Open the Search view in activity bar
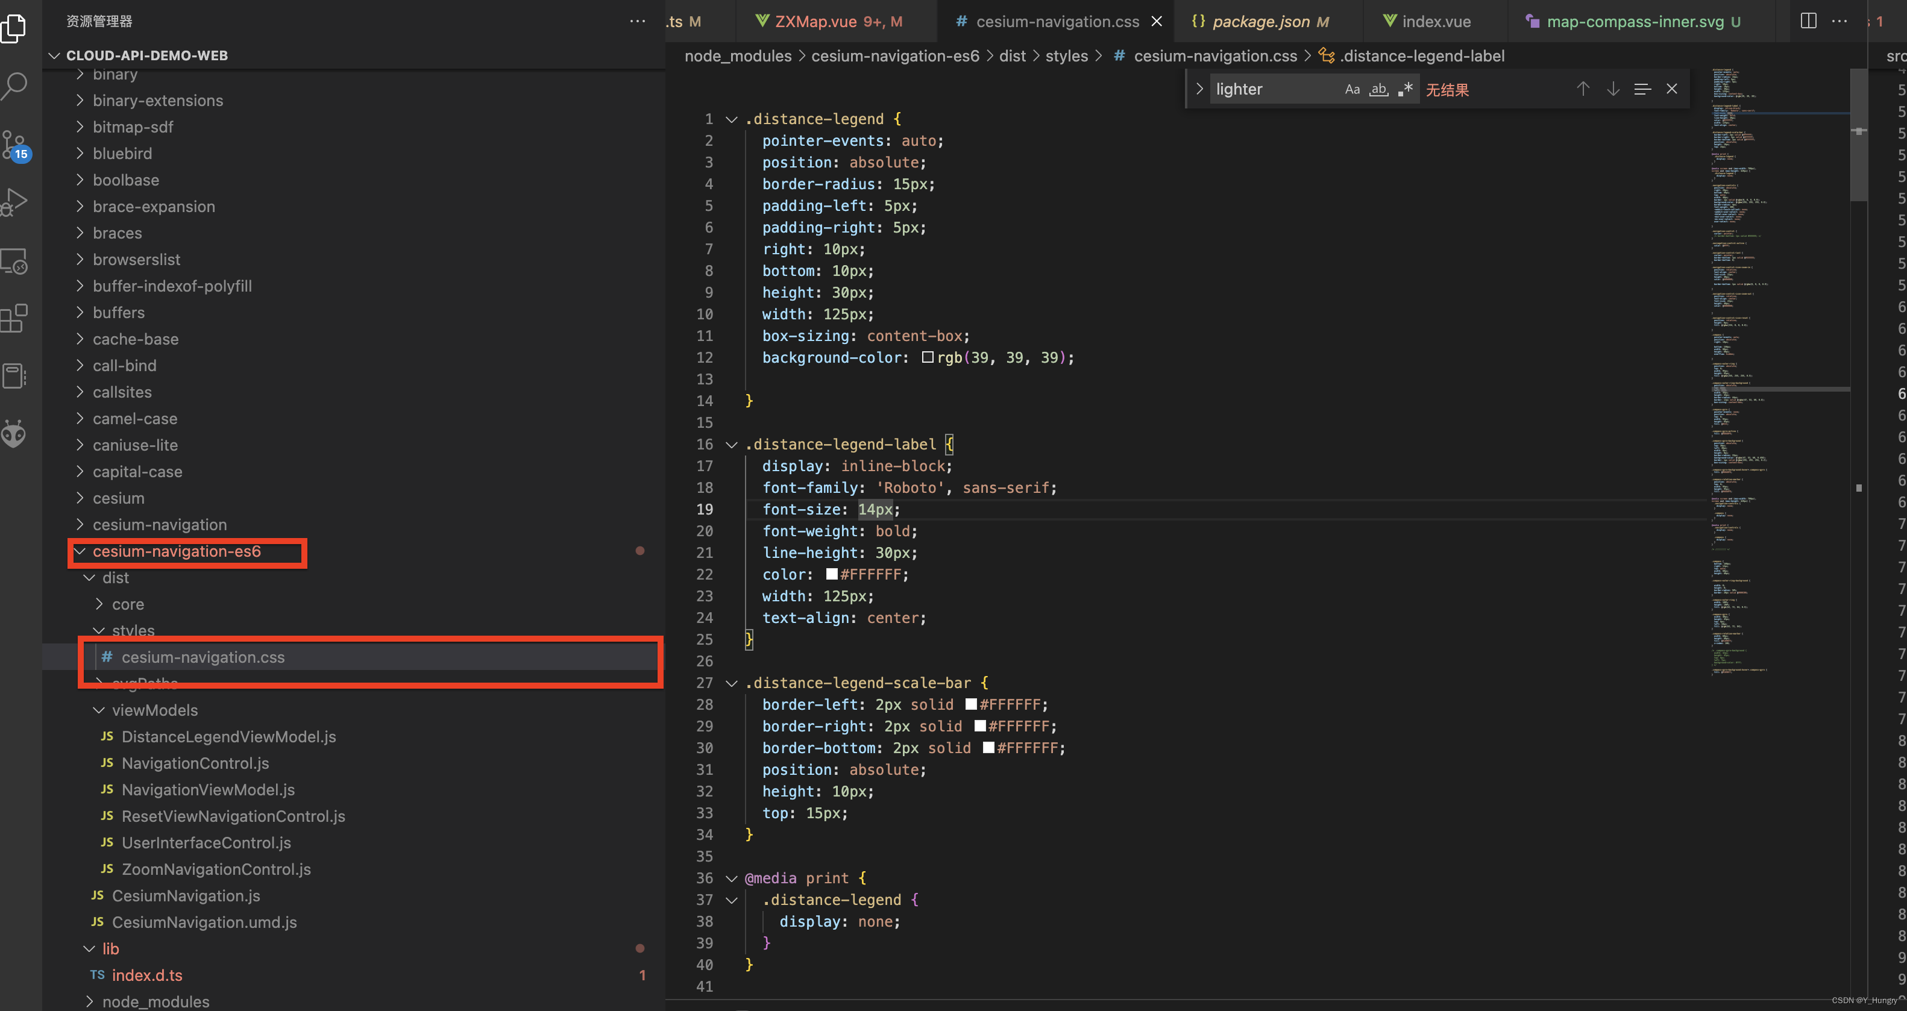1907x1011 pixels. [x=15, y=86]
